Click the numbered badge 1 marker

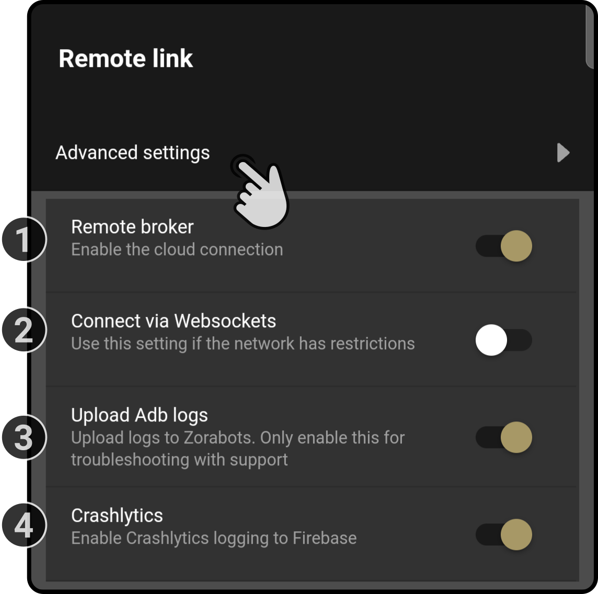(x=24, y=239)
